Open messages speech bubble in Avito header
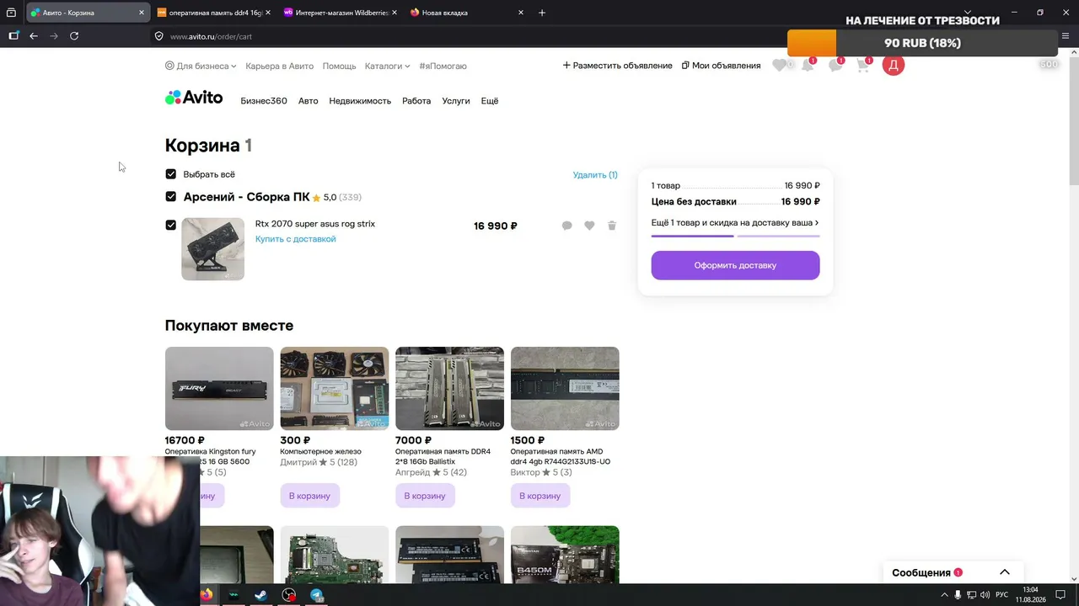Image resolution: width=1079 pixels, height=606 pixels. [835, 65]
